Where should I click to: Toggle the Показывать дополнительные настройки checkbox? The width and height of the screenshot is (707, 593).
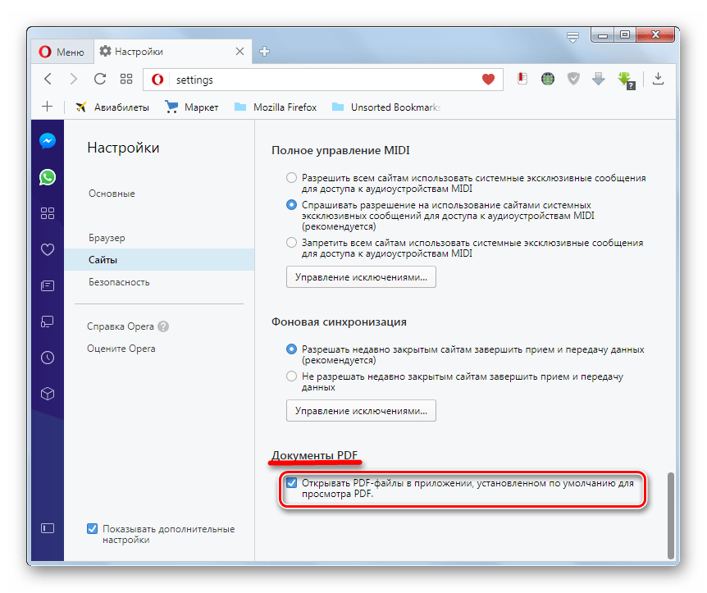tap(92, 529)
